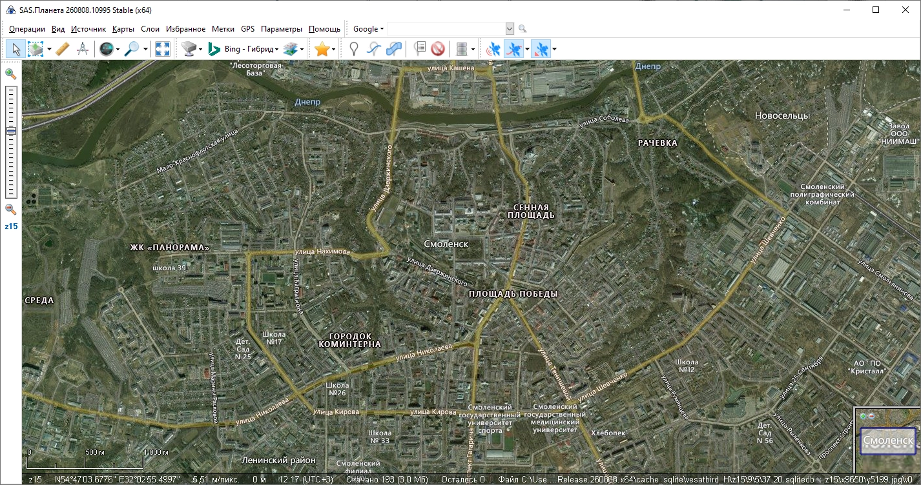Click the Скачано 193 (3,0 Мб) status

[x=387, y=480]
